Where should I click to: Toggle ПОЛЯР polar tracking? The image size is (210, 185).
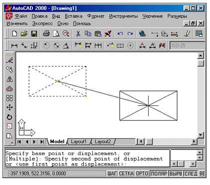click(159, 174)
